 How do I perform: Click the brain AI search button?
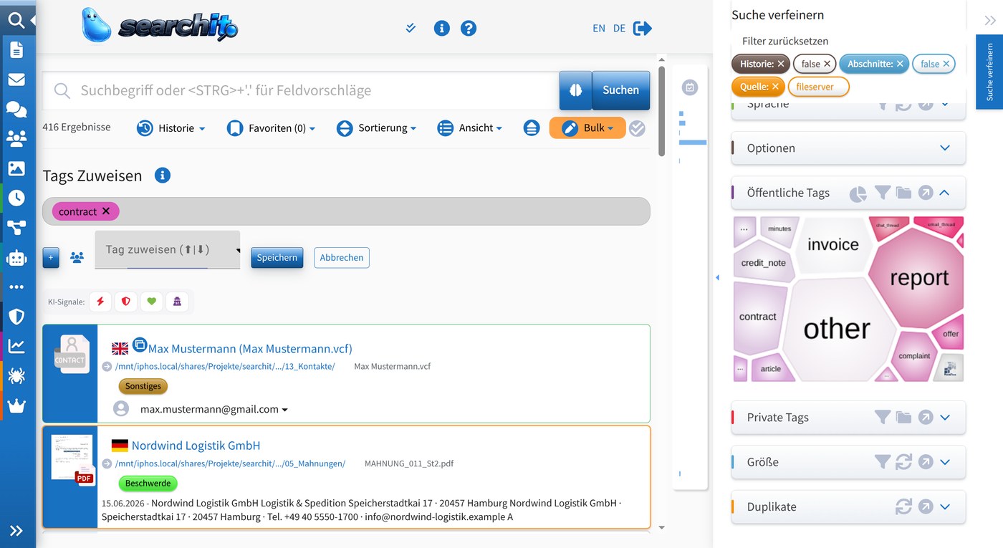(575, 90)
